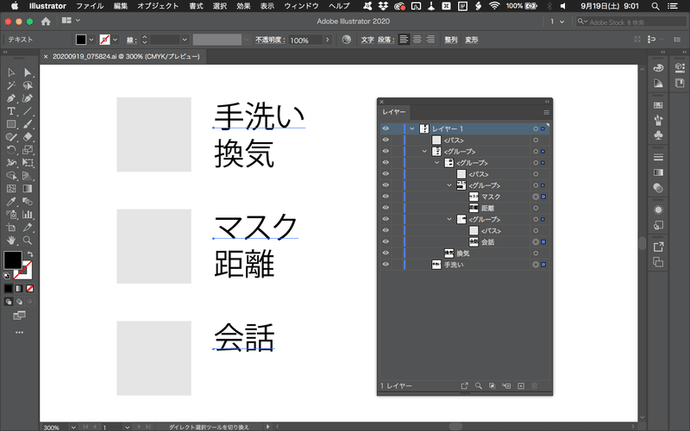Select the Zoom tool
Screen dimensions: 690x431
[x=28, y=240]
